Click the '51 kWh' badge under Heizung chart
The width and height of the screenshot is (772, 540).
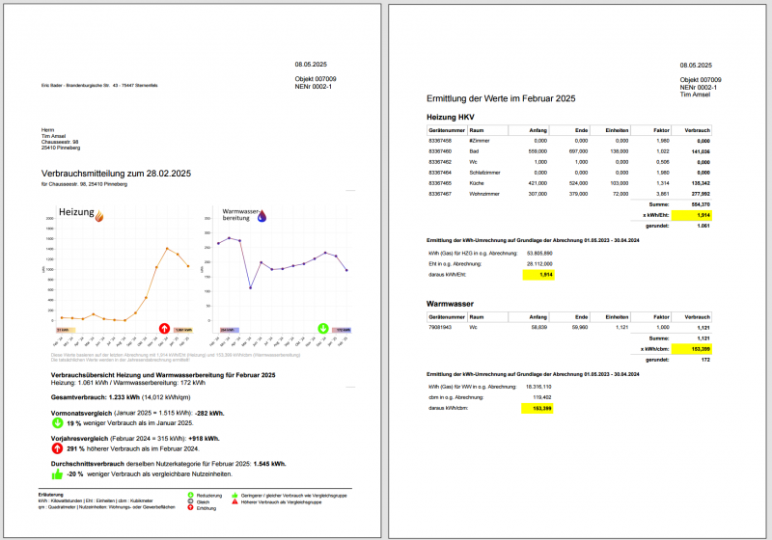click(x=66, y=330)
